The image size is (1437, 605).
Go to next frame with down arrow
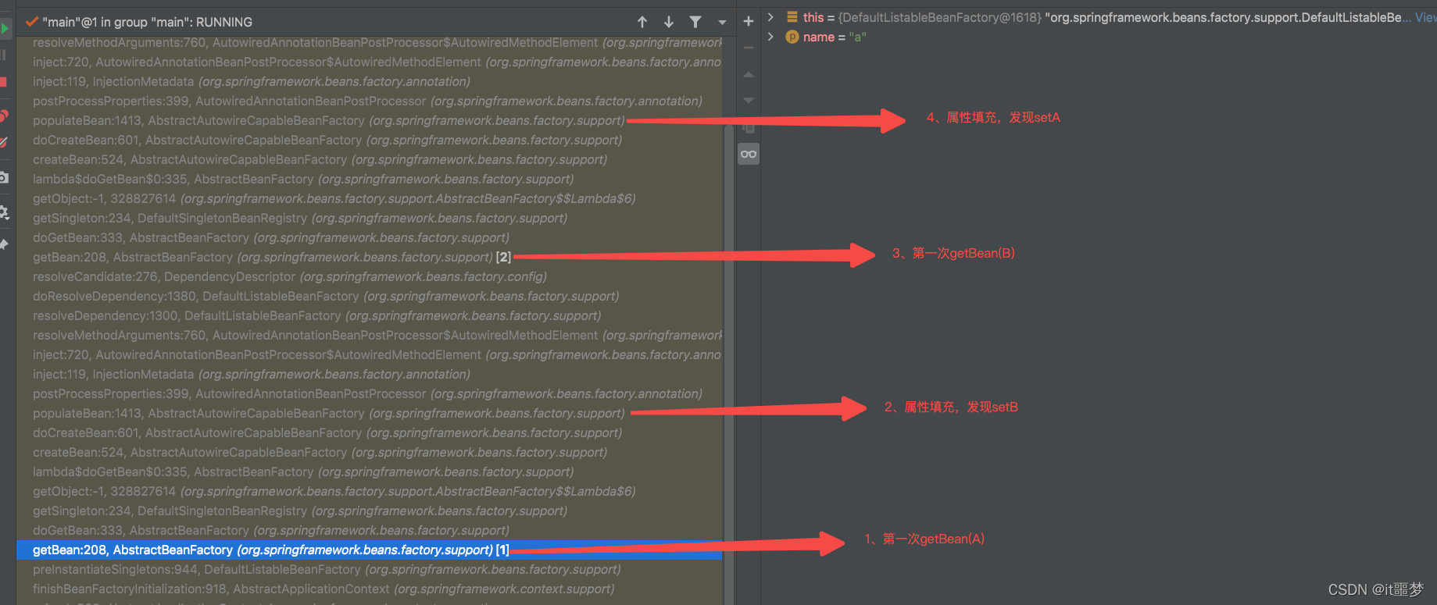coord(669,22)
